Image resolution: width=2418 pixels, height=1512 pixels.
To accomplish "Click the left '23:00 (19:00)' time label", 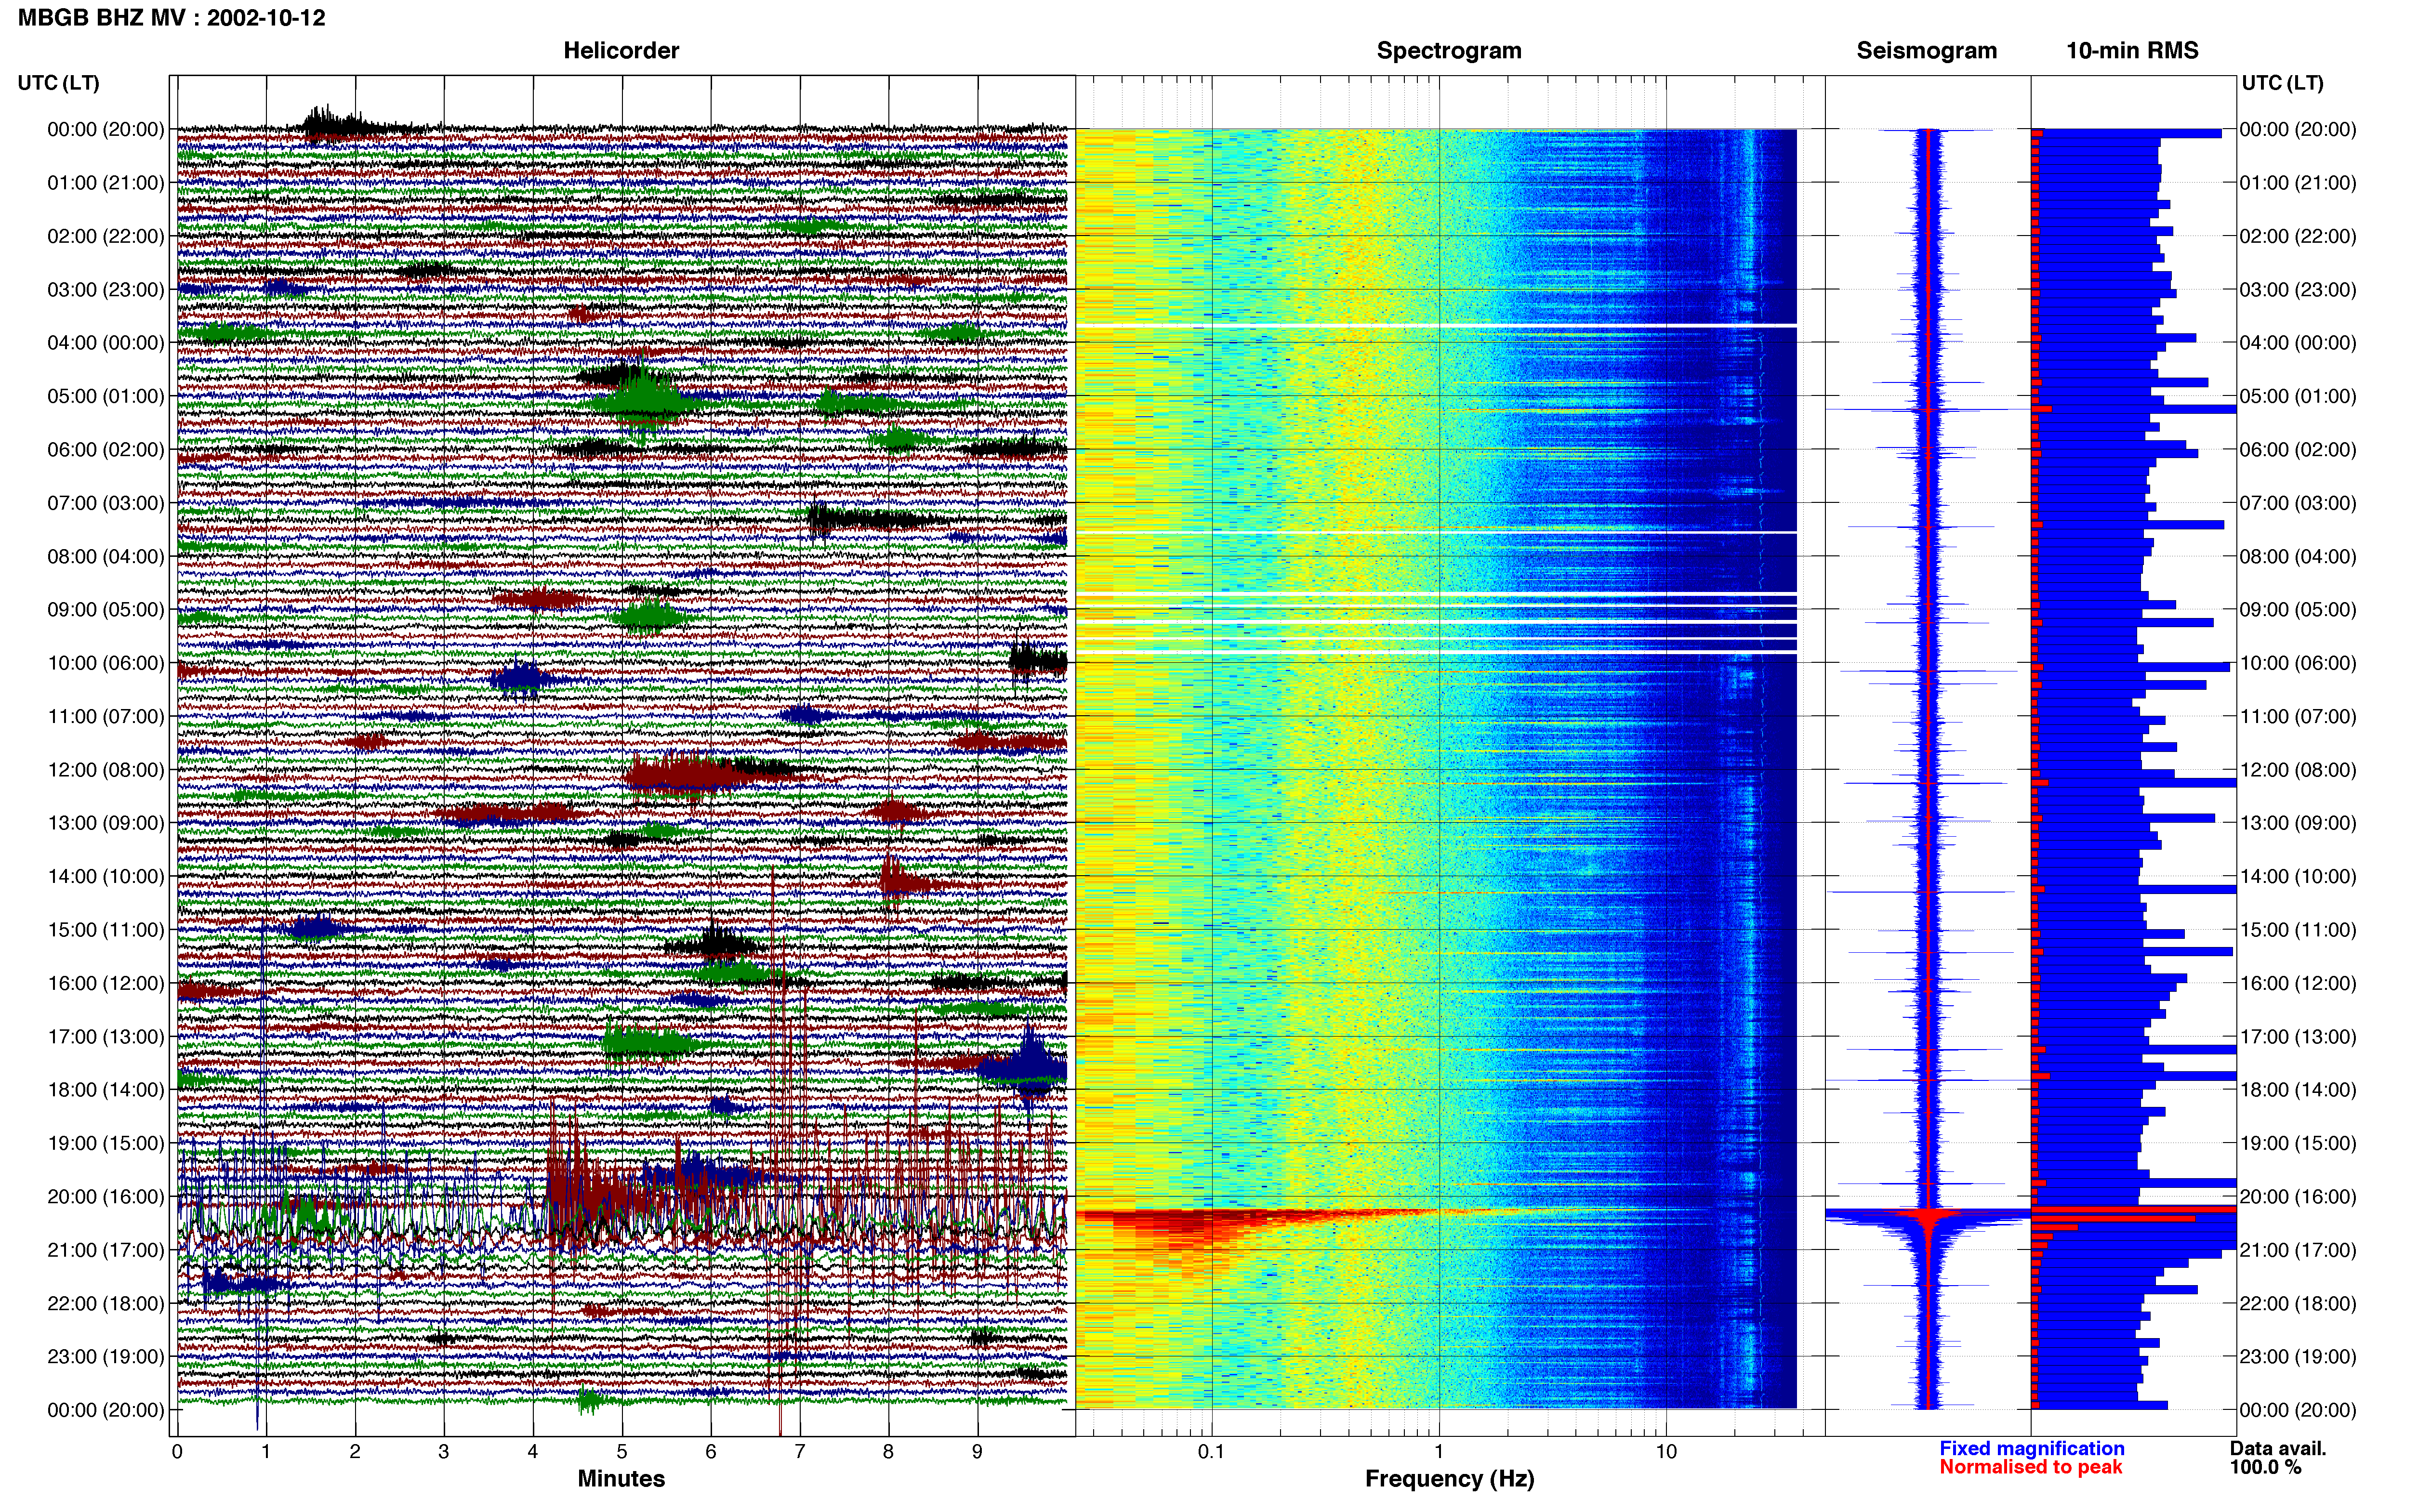I will (x=106, y=1357).
